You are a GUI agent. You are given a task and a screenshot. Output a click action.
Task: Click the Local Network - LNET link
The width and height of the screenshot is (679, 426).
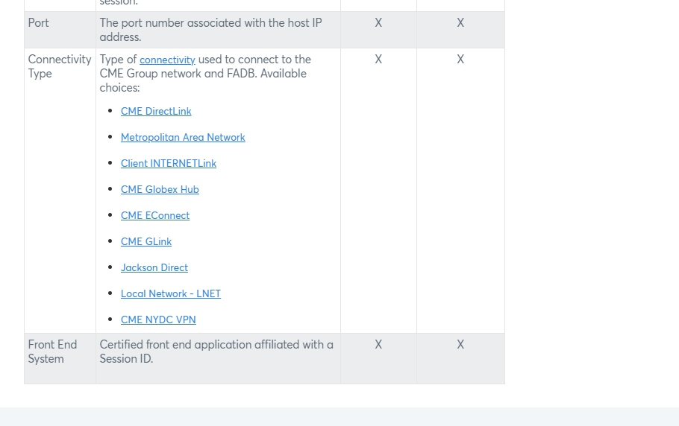[171, 293]
